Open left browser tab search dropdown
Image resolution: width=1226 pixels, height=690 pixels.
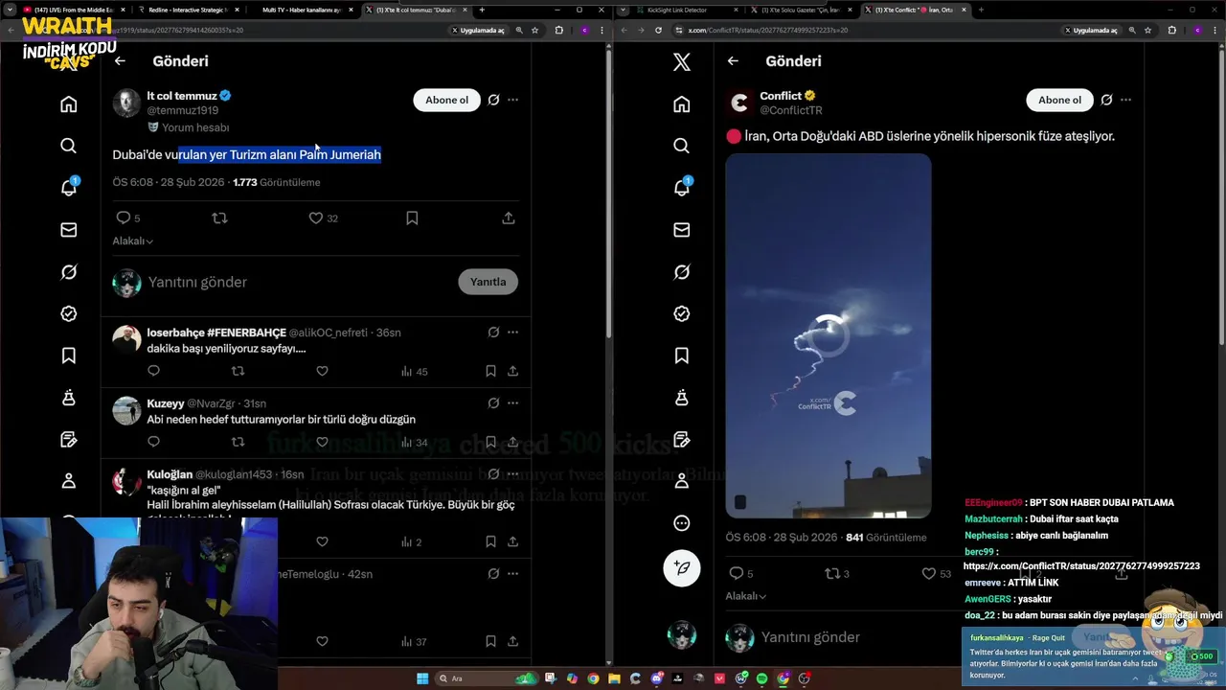point(10,10)
